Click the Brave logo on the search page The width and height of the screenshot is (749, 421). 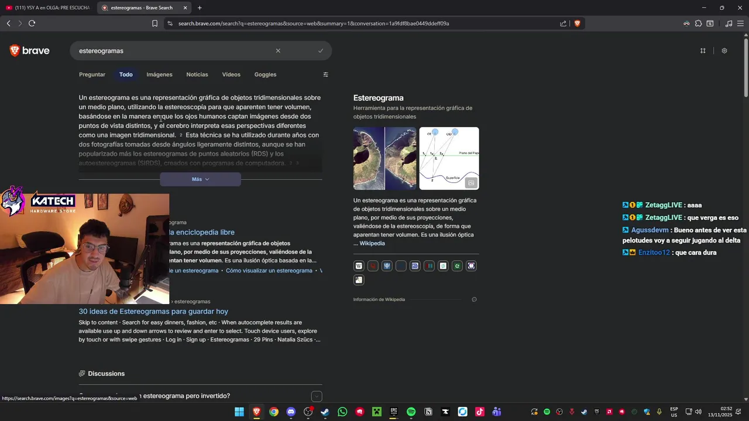coord(29,51)
